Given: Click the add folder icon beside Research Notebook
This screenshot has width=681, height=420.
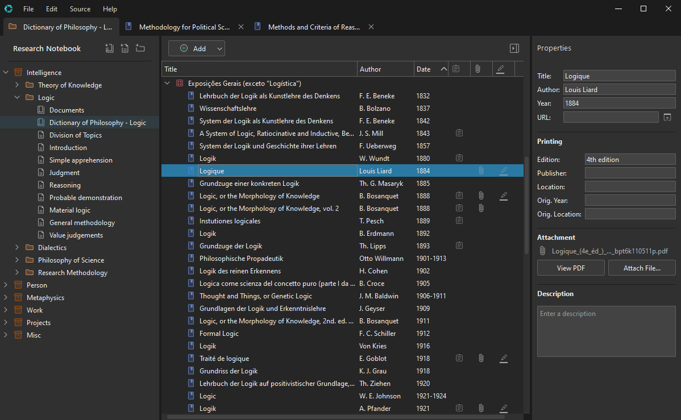Looking at the screenshot, I should [x=140, y=48].
